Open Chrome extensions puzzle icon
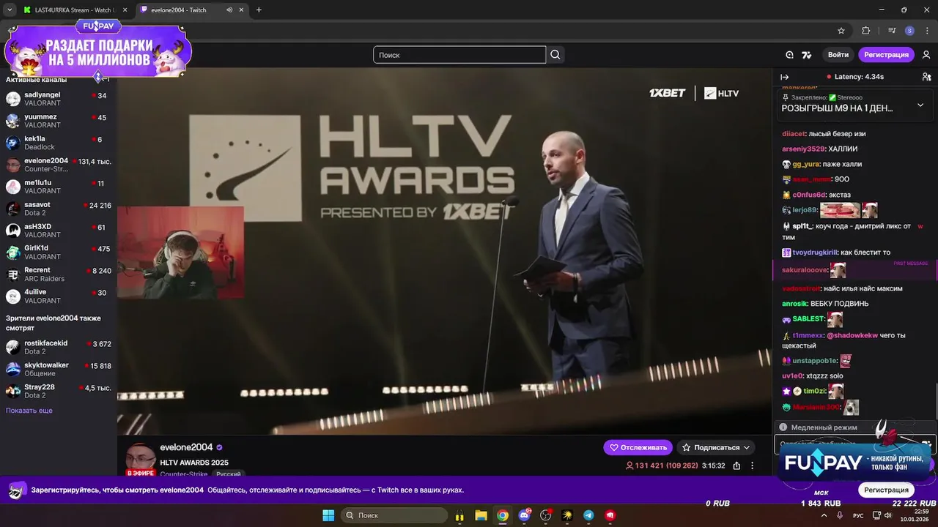This screenshot has height=527, width=938. [x=865, y=31]
